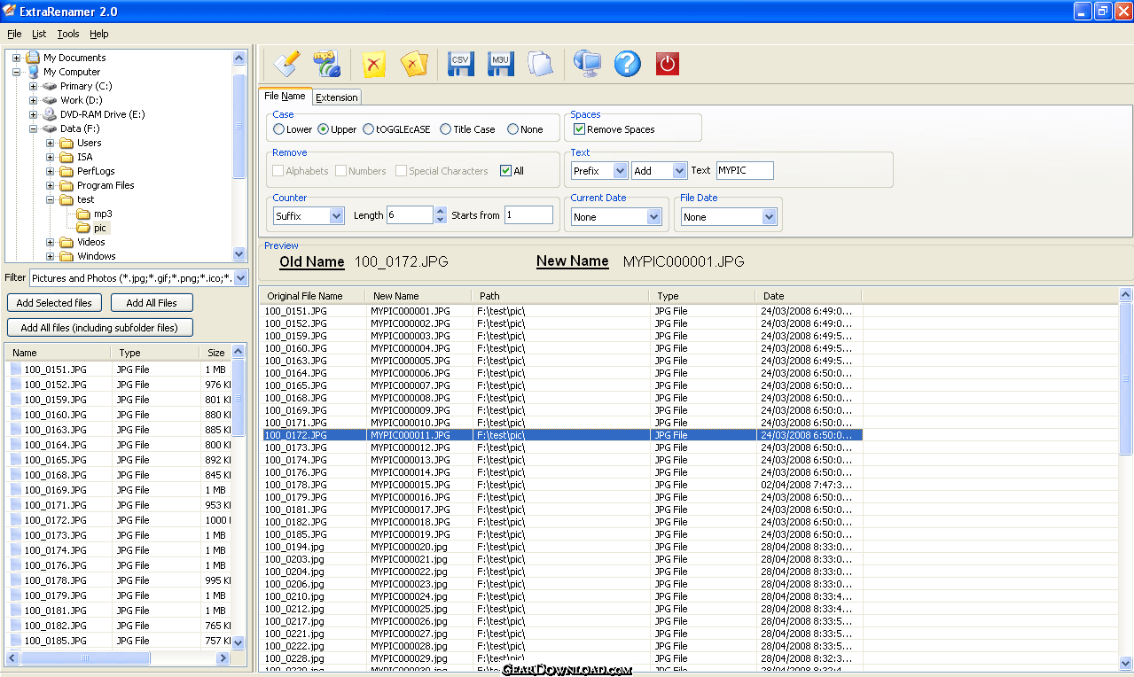
Task: Click file icon of 100_0168.JPG in left list
Action: point(16,475)
